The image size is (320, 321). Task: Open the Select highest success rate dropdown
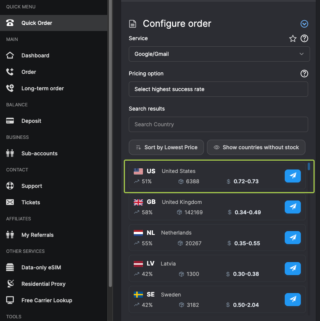pyautogui.click(x=218, y=89)
